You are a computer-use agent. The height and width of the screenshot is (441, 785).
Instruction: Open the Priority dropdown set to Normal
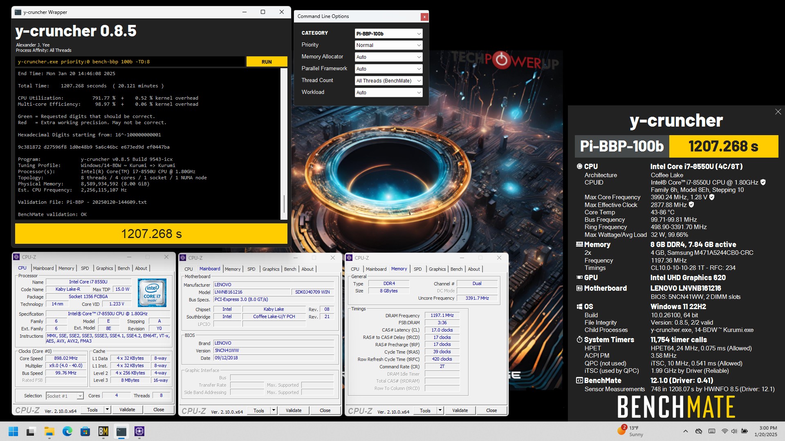pyautogui.click(x=388, y=45)
